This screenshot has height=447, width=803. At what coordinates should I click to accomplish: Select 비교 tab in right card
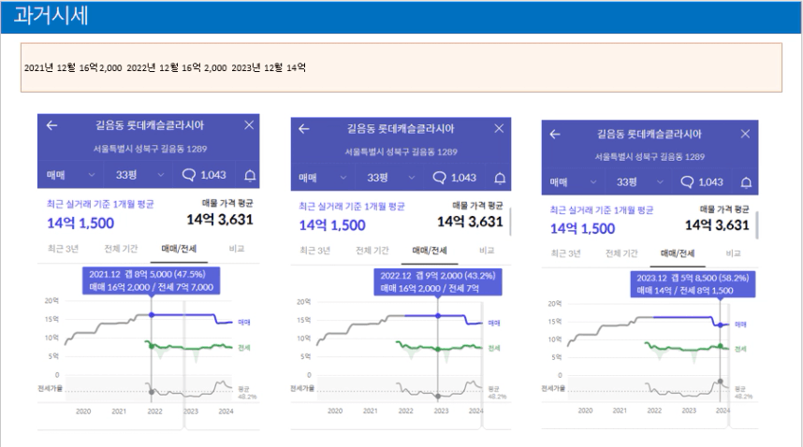(x=734, y=253)
